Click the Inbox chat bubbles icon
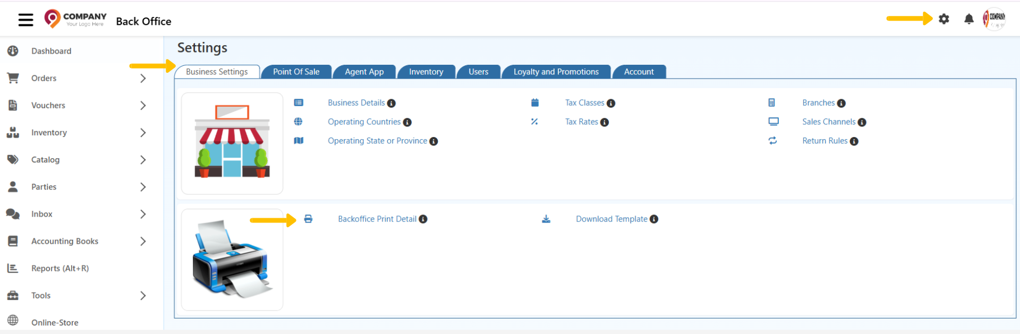This screenshot has height=334, width=1020. click(13, 214)
